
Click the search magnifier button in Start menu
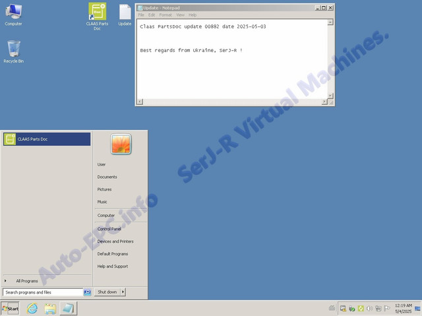[87, 292]
